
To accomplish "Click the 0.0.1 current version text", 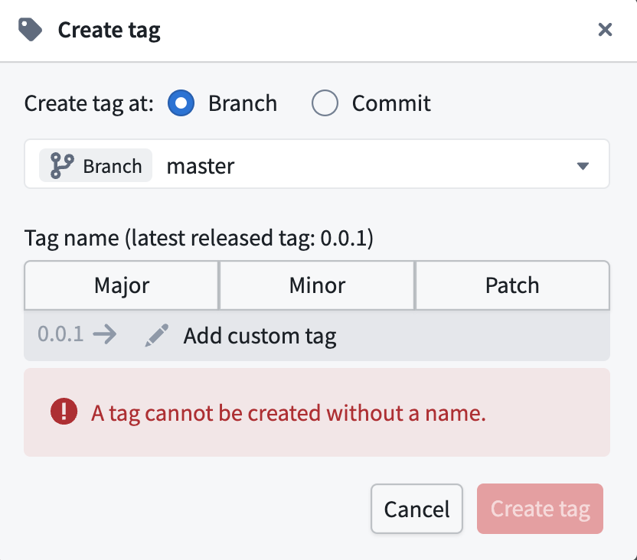I will click(60, 334).
